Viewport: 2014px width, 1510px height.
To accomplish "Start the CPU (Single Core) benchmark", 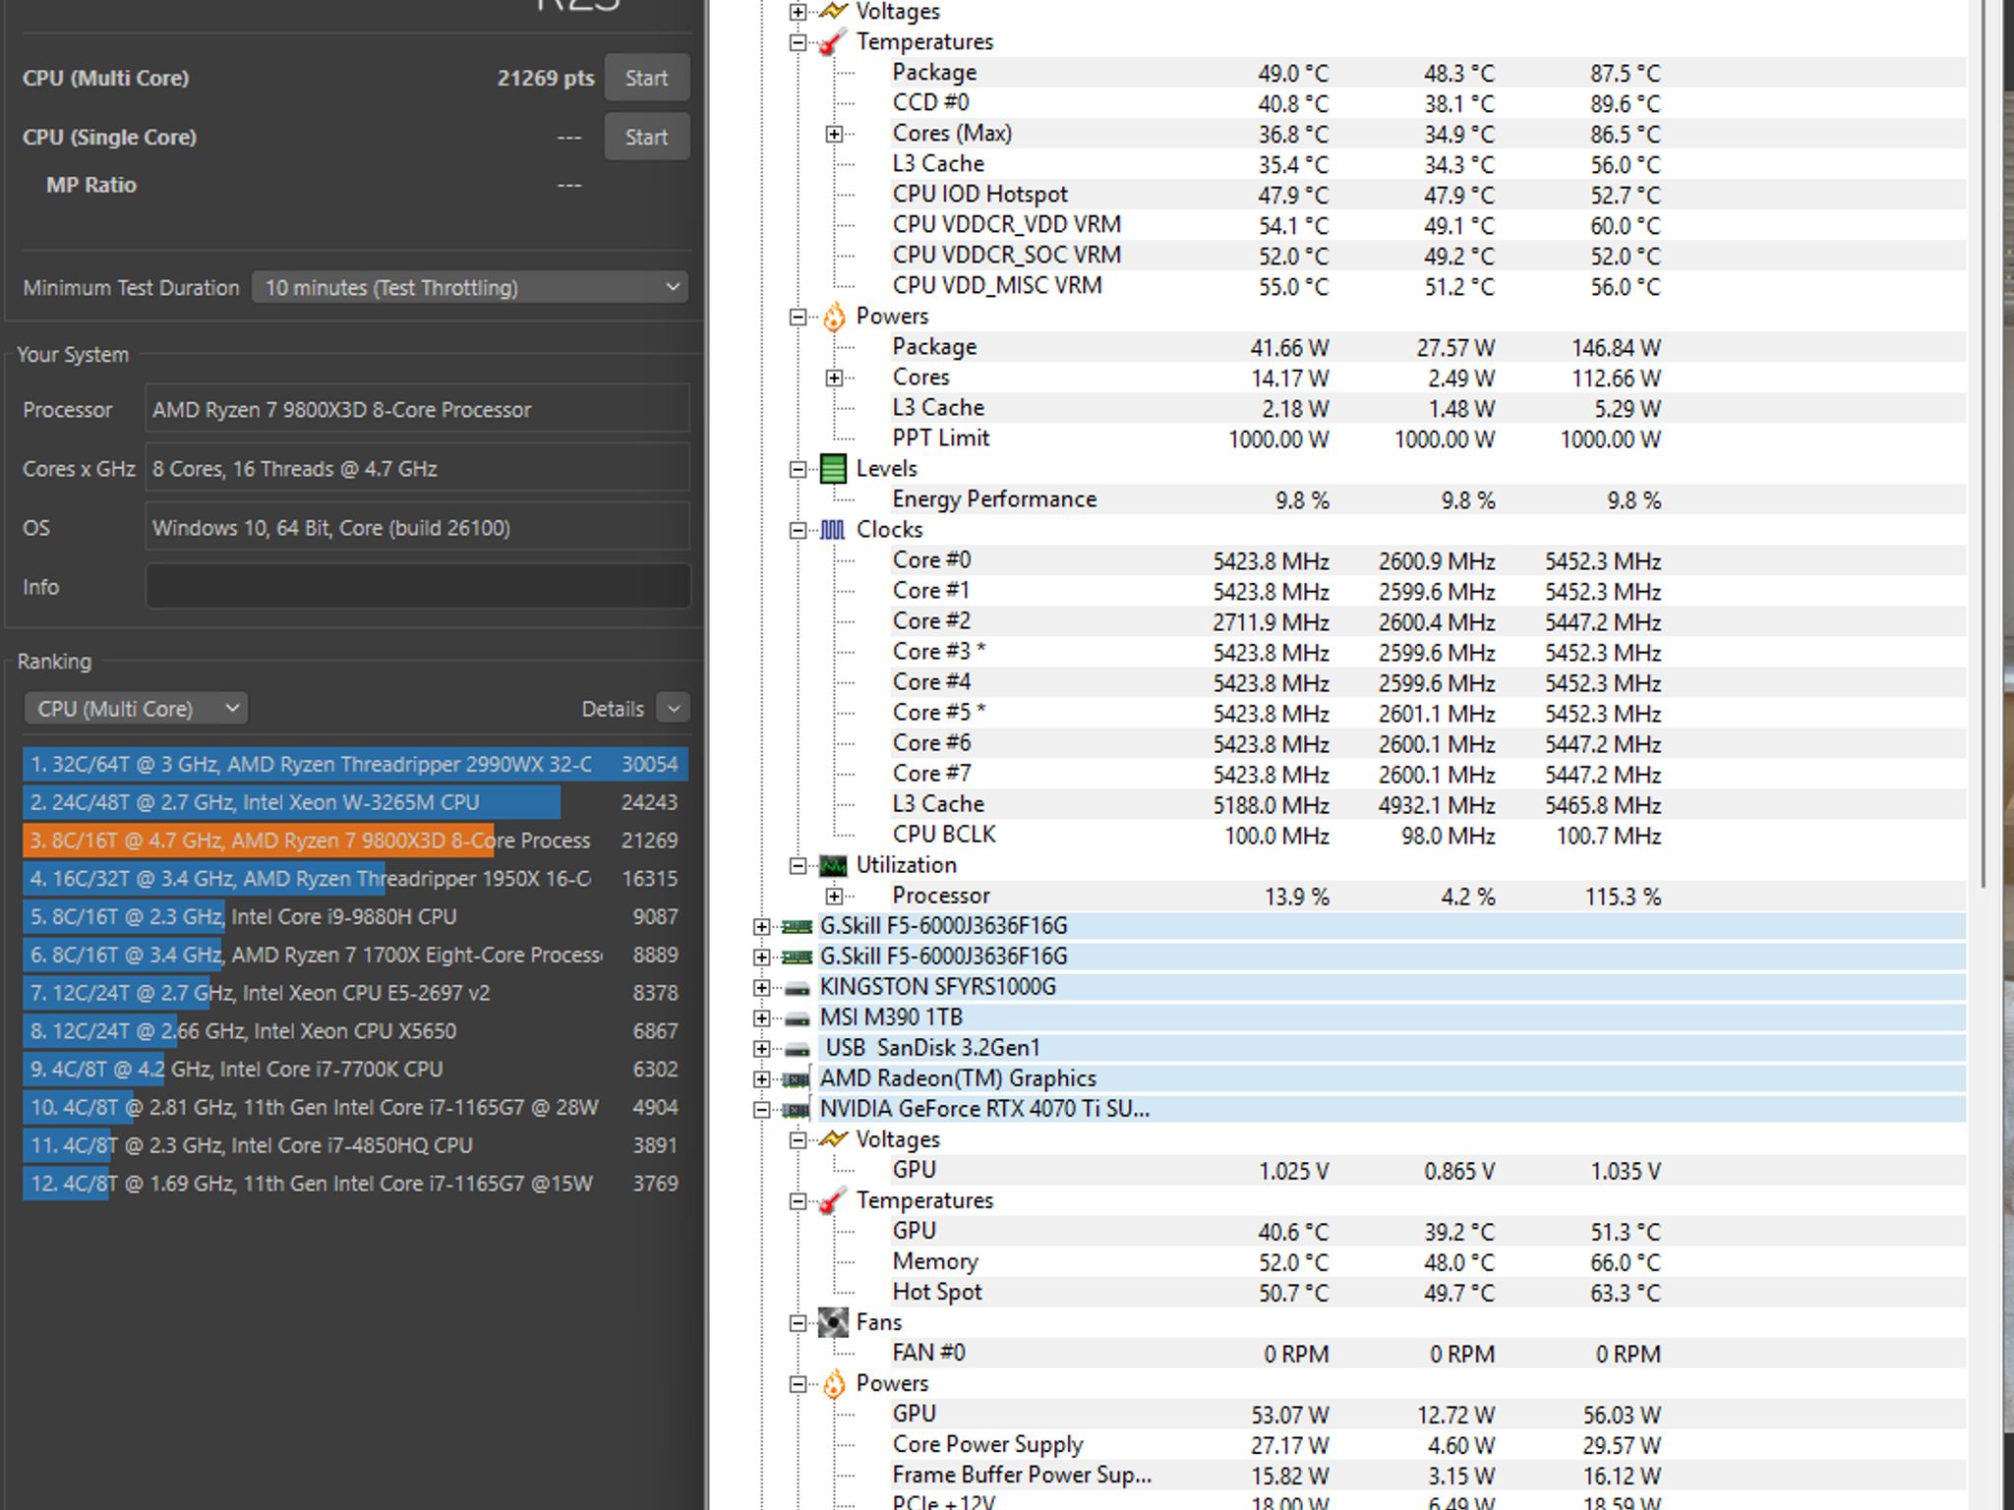I will click(x=646, y=137).
